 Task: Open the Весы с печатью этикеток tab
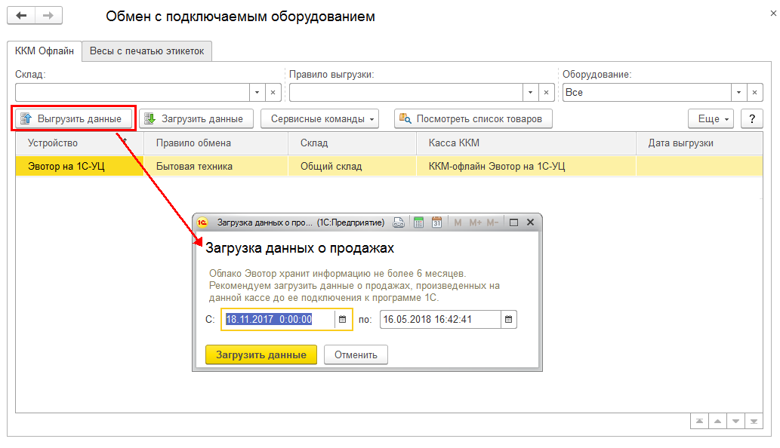point(146,51)
